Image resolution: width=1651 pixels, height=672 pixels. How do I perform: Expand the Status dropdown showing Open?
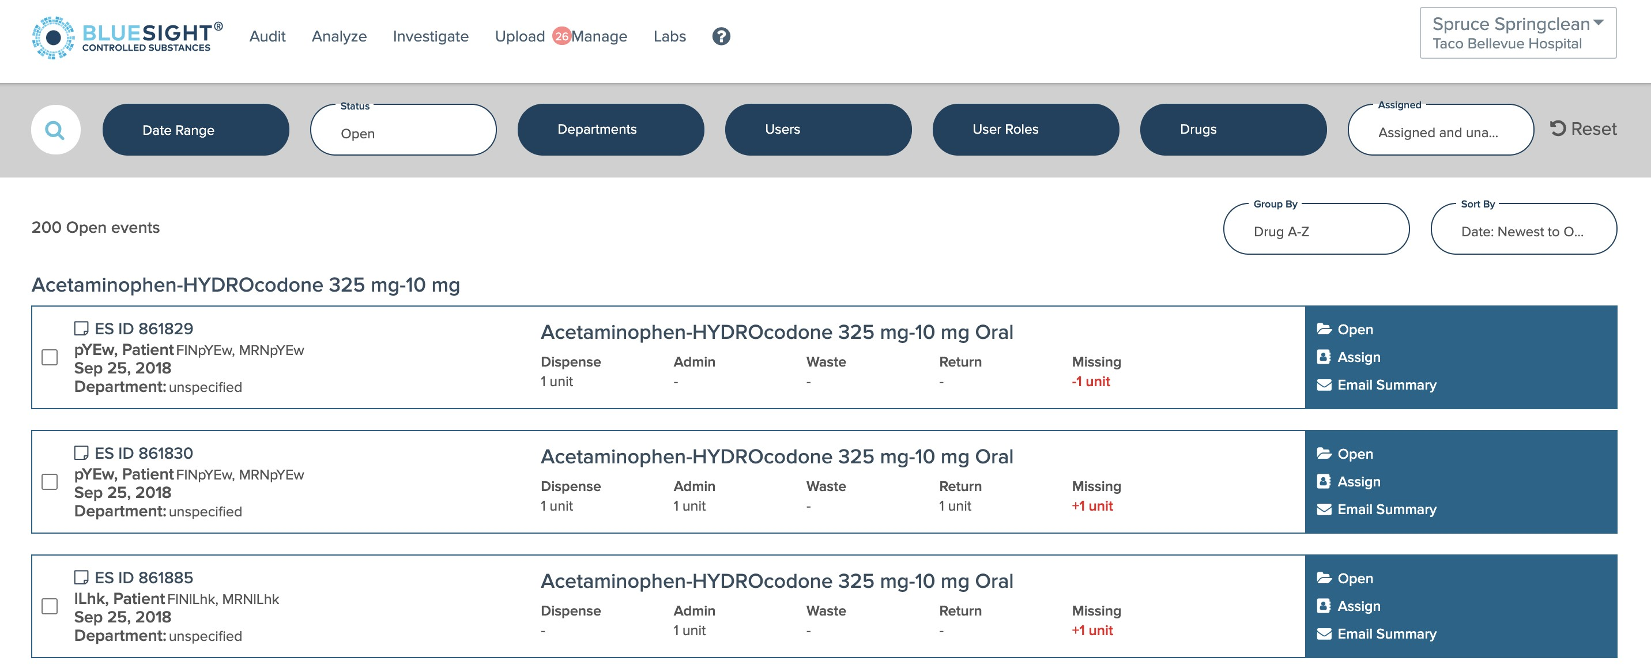[403, 130]
